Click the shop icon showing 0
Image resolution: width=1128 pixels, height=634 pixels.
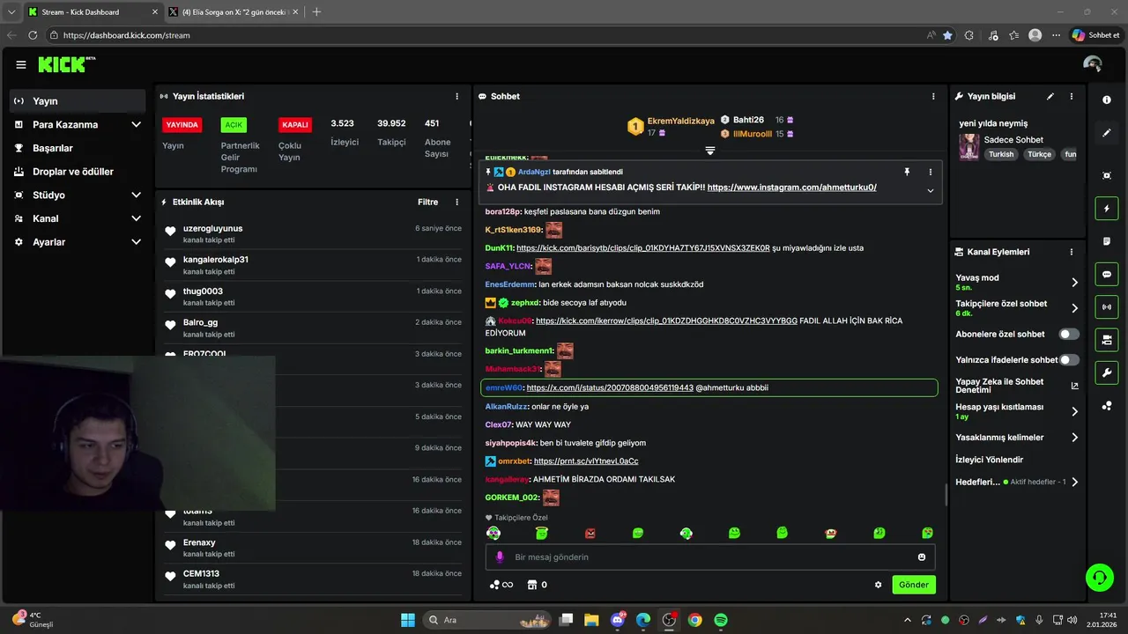537,585
